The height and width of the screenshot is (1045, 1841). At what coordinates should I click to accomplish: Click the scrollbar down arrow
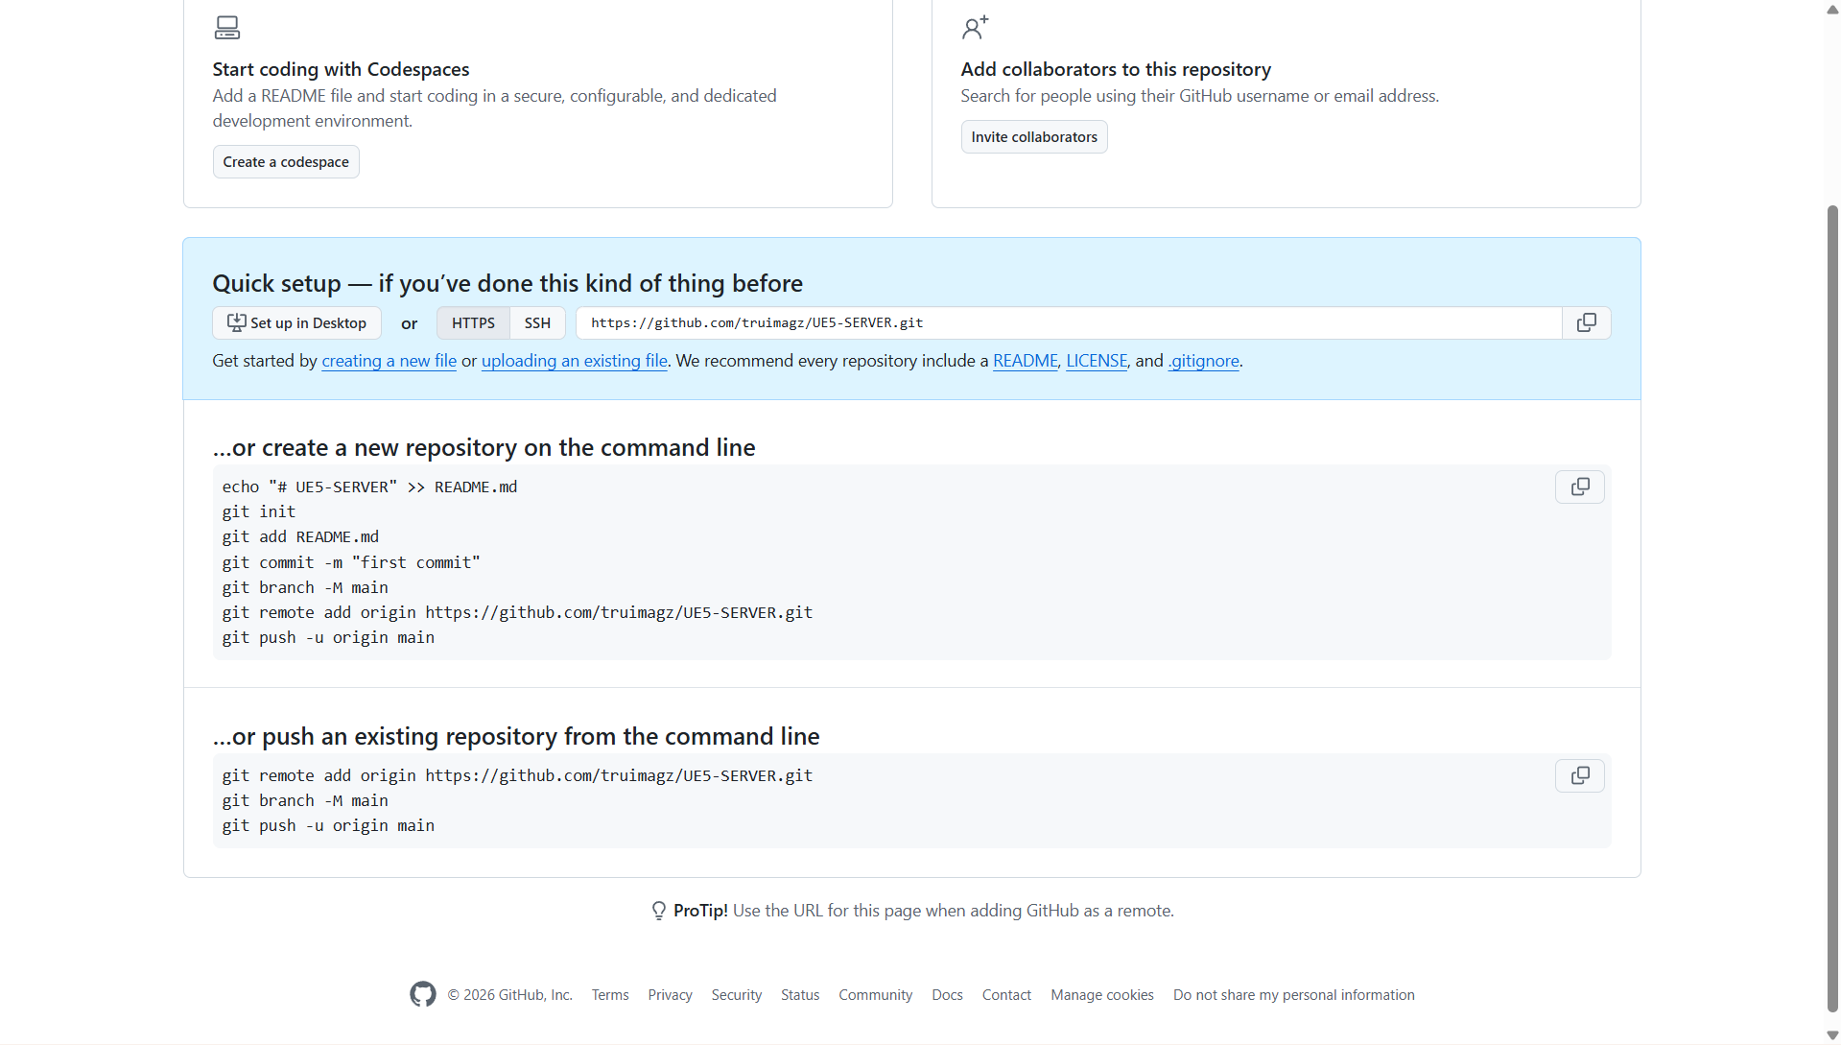point(1832,1035)
